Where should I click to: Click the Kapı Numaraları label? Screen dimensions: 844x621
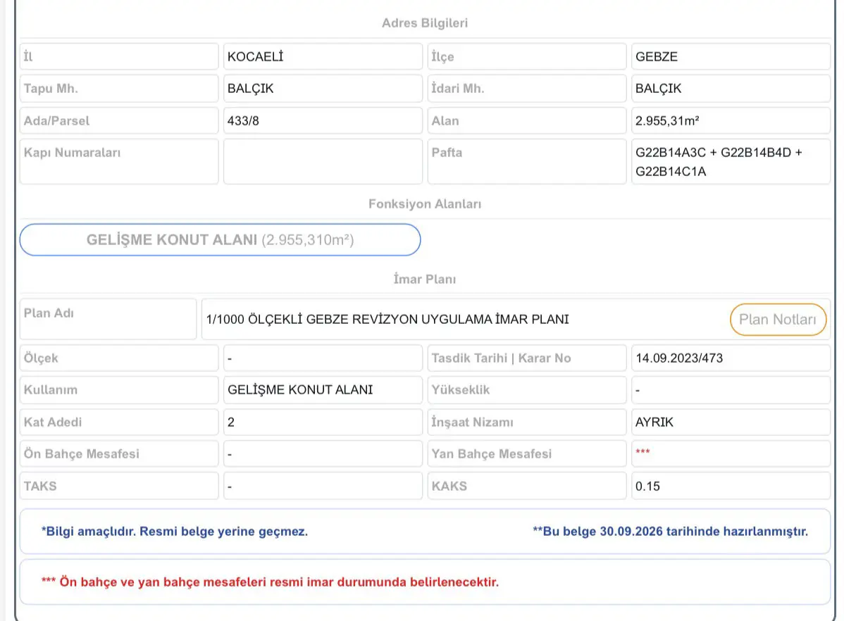click(x=72, y=152)
